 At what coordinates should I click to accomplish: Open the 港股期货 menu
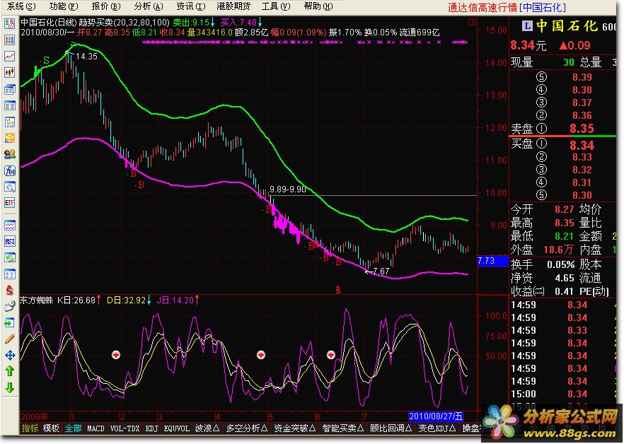coord(233,6)
